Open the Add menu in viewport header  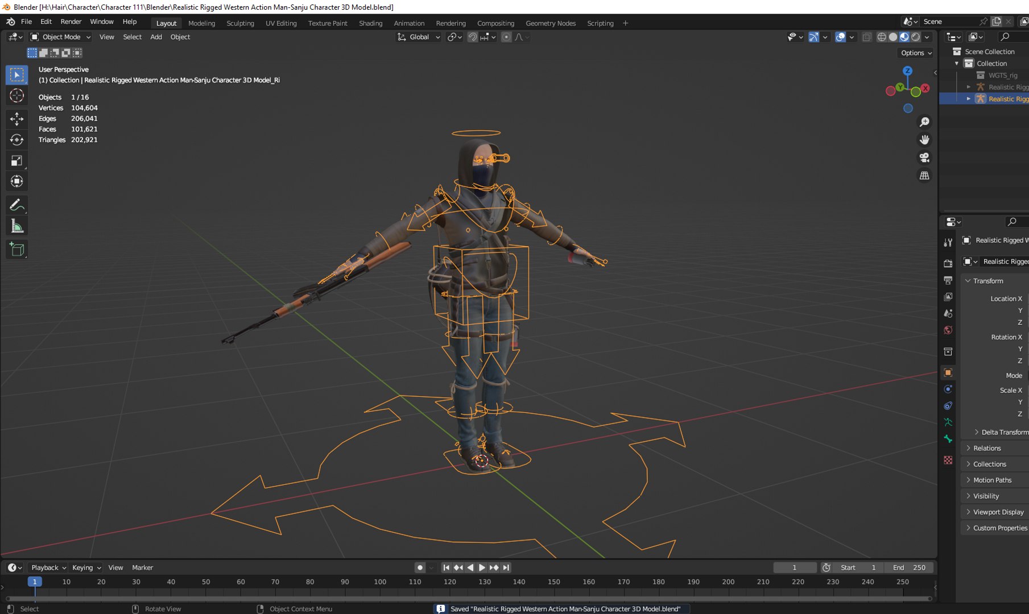point(156,37)
